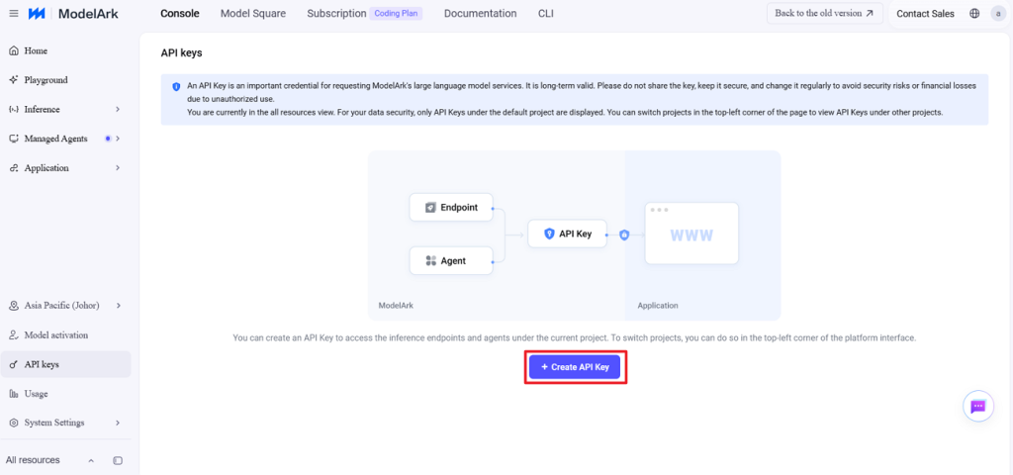Click the Application sidebar icon
The width and height of the screenshot is (1013, 475).
click(x=14, y=168)
